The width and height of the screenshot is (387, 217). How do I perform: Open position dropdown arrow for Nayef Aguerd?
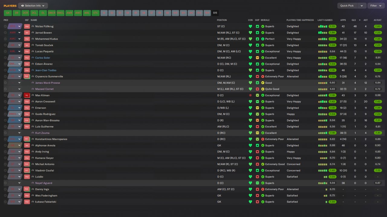pos(19,183)
